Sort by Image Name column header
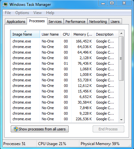 [x=25, y=34]
